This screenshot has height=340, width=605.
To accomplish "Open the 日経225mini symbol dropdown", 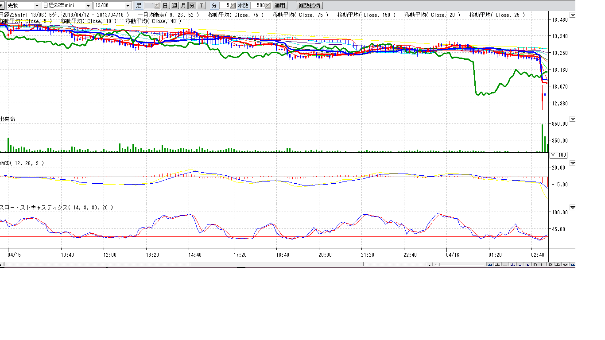I will pyautogui.click(x=88, y=6).
